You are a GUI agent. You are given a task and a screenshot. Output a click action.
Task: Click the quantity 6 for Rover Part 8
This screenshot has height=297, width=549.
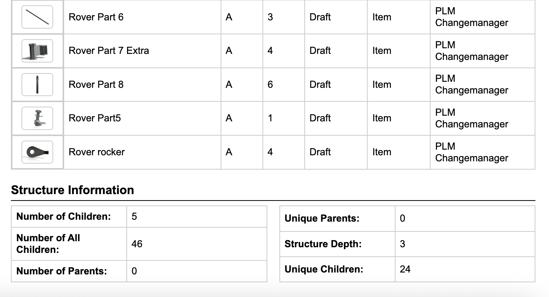270,85
